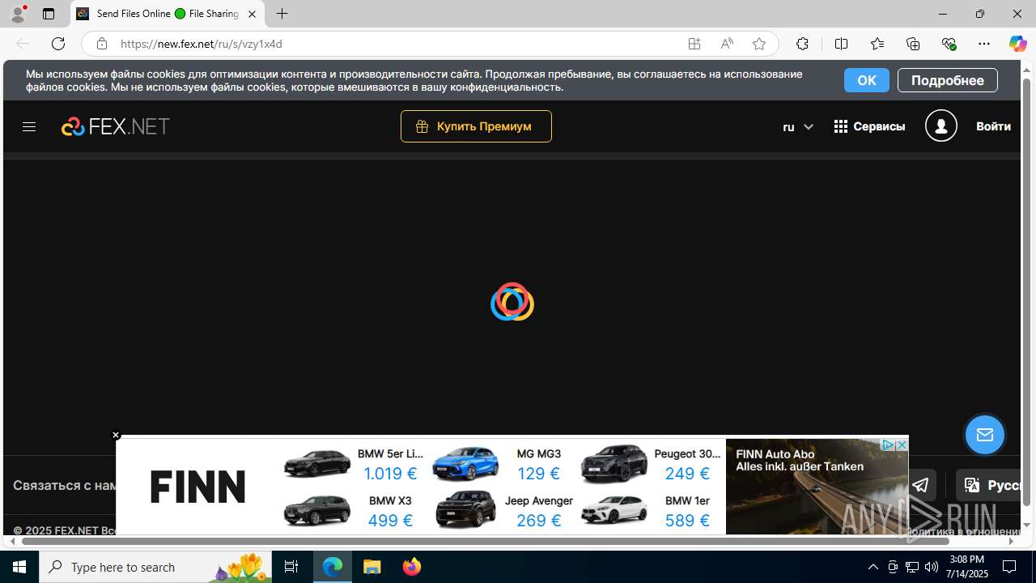This screenshot has width=1036, height=583.
Task: Launch Firefox from the taskbar
Action: click(412, 567)
